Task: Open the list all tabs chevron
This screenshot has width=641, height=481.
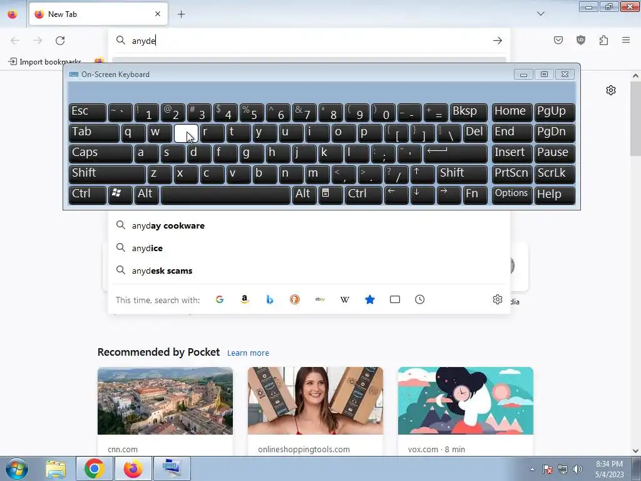Action: click(541, 14)
